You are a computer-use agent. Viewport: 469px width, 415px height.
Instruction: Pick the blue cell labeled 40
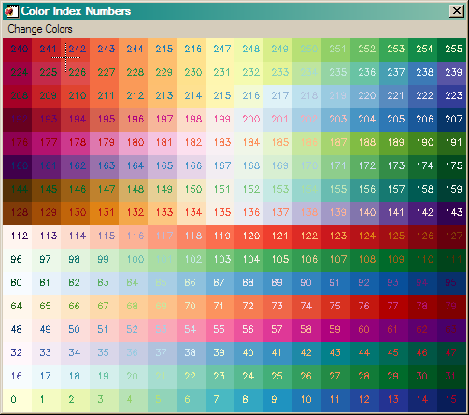(249, 353)
